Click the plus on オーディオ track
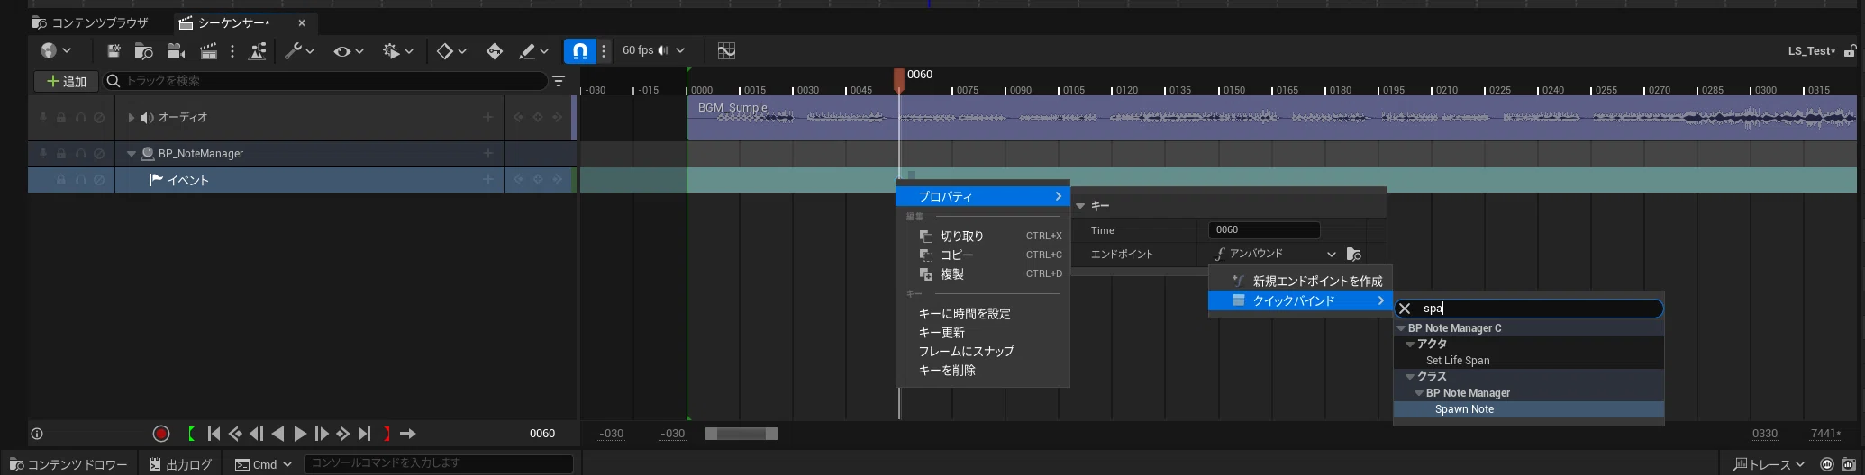1865x475 pixels. pos(488,117)
